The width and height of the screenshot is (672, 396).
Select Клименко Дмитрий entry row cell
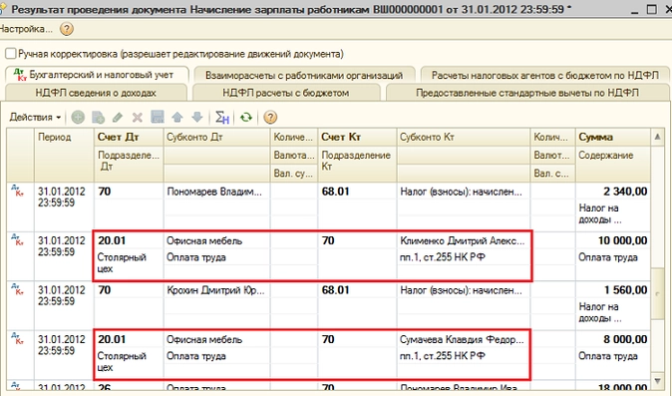click(x=463, y=240)
